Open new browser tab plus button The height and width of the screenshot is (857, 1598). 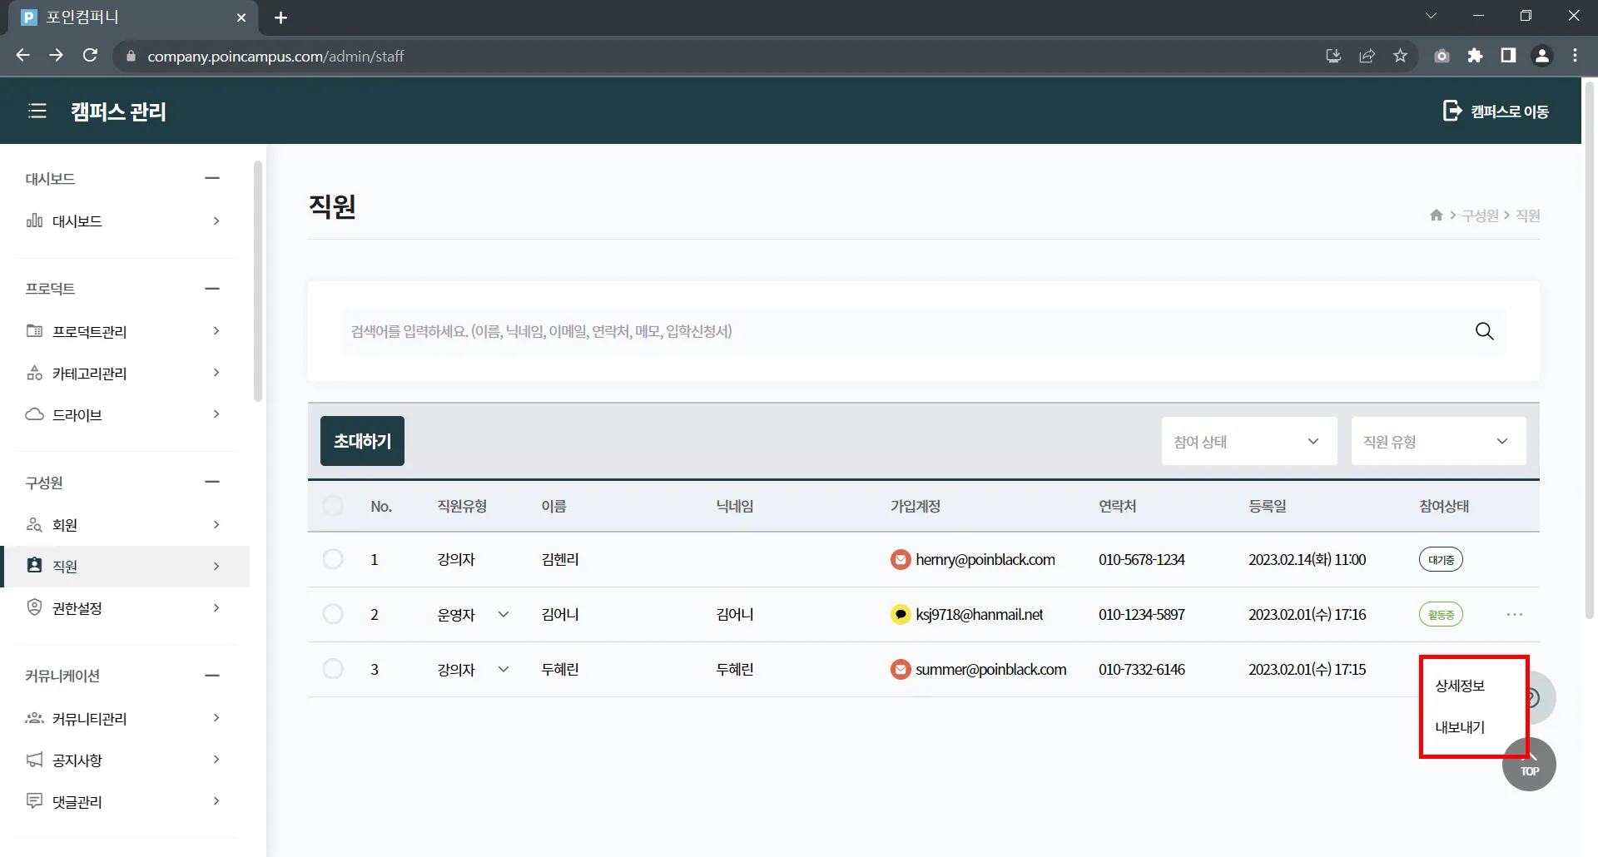click(x=281, y=17)
